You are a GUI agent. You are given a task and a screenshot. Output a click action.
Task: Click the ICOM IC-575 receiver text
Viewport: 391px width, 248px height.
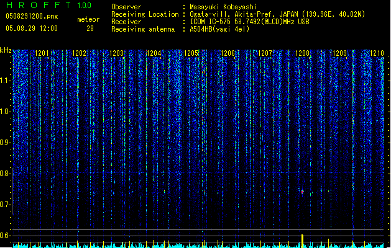[x=249, y=22]
